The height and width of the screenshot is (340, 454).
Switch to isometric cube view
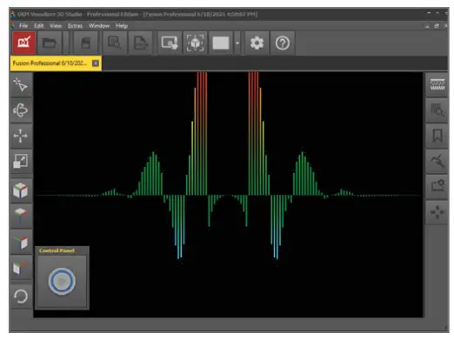coord(21,190)
